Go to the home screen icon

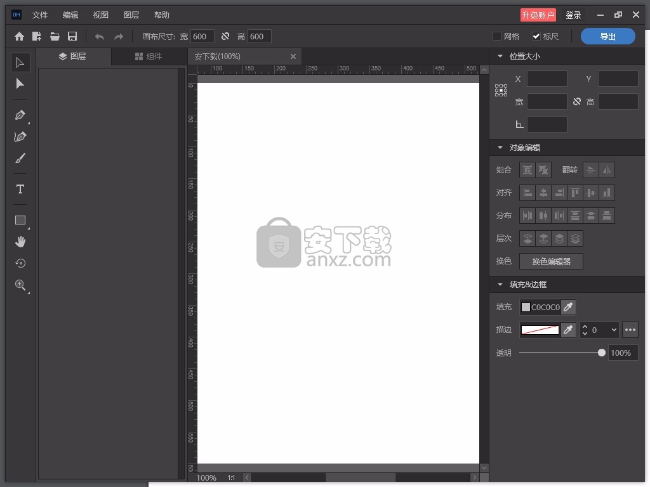click(x=19, y=36)
